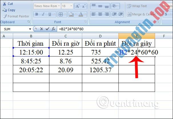Click the cell containing 12:15:00
Screen dimensions: 173x119
pyautogui.click(x=31, y=52)
